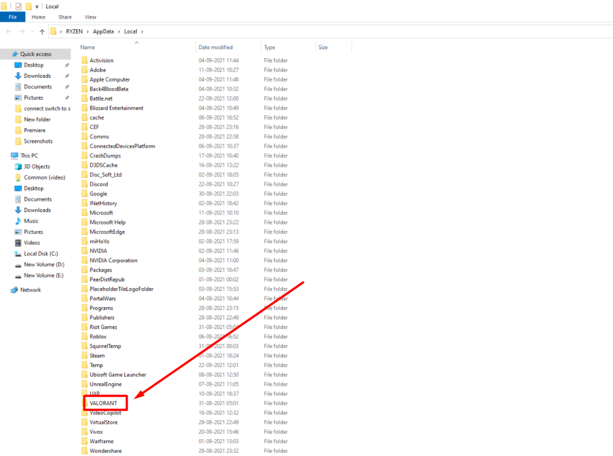613x456 pixels.
Task: Open pinned Desktop under Quick access
Action: (x=34, y=65)
